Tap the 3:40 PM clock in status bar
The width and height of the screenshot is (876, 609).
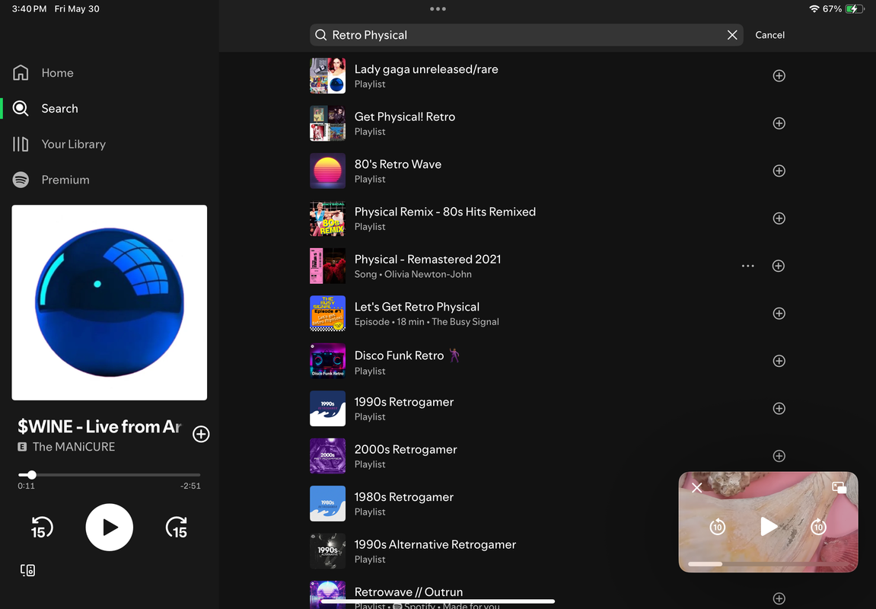coord(30,9)
